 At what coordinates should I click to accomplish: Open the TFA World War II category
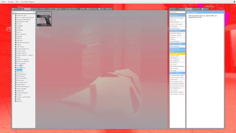[x=22, y=82]
